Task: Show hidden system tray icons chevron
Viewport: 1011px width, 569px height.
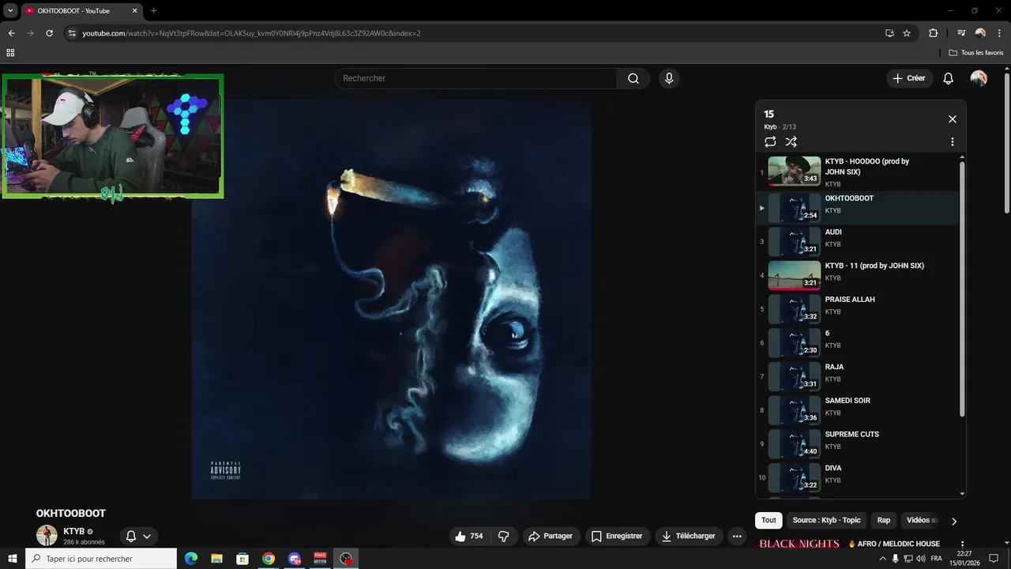Action: [x=882, y=559]
